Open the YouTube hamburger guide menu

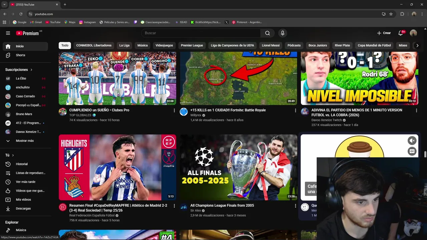pyautogui.click(x=8, y=33)
